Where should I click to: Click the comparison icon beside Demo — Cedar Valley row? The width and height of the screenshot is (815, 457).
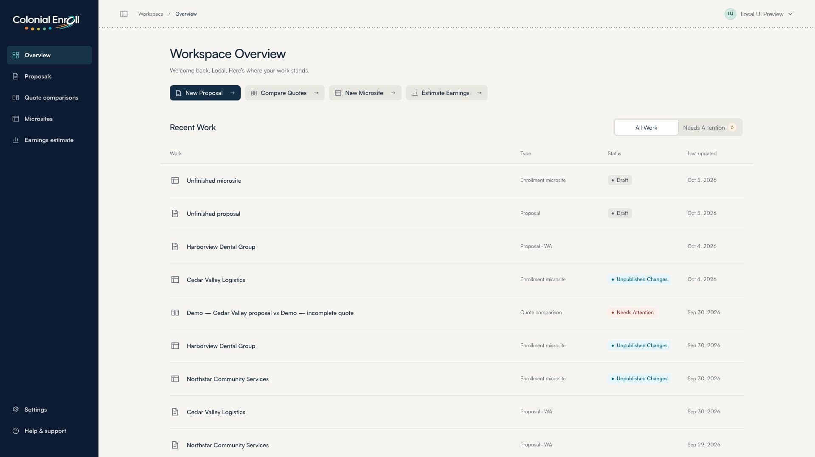[x=175, y=312]
